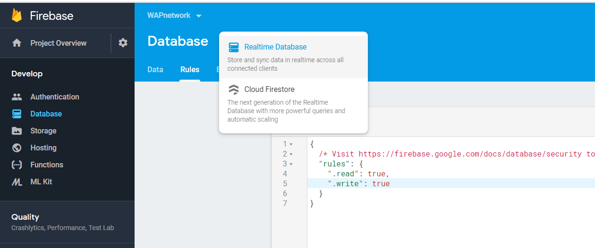Click the Project Overview home icon
595x248 pixels.
[x=17, y=43]
